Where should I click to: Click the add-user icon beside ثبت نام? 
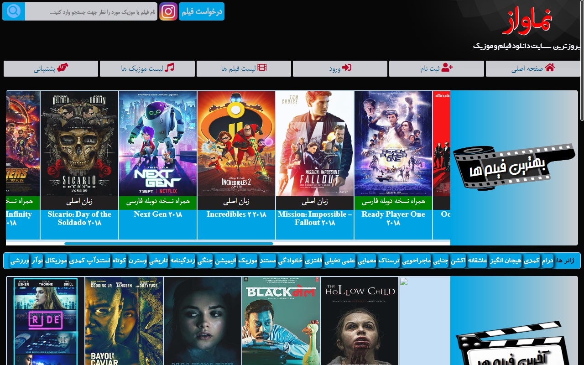click(447, 68)
